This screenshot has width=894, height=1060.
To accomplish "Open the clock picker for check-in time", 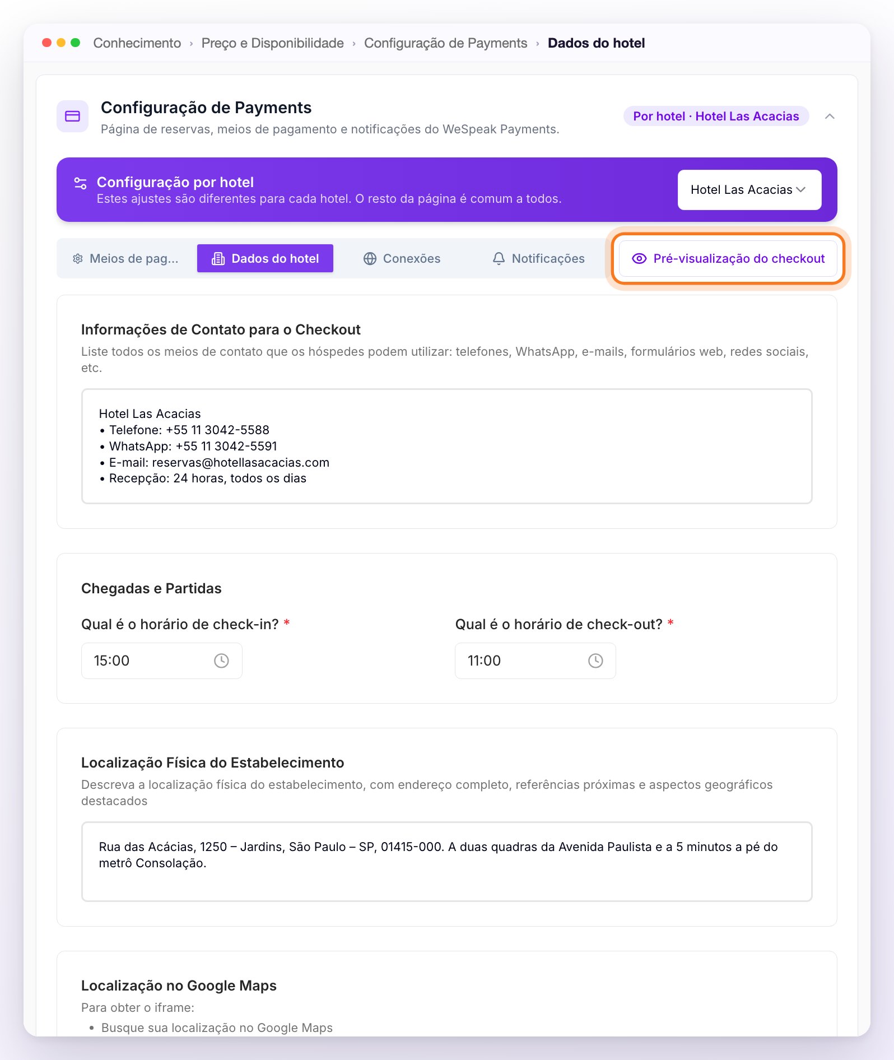I will 221,661.
